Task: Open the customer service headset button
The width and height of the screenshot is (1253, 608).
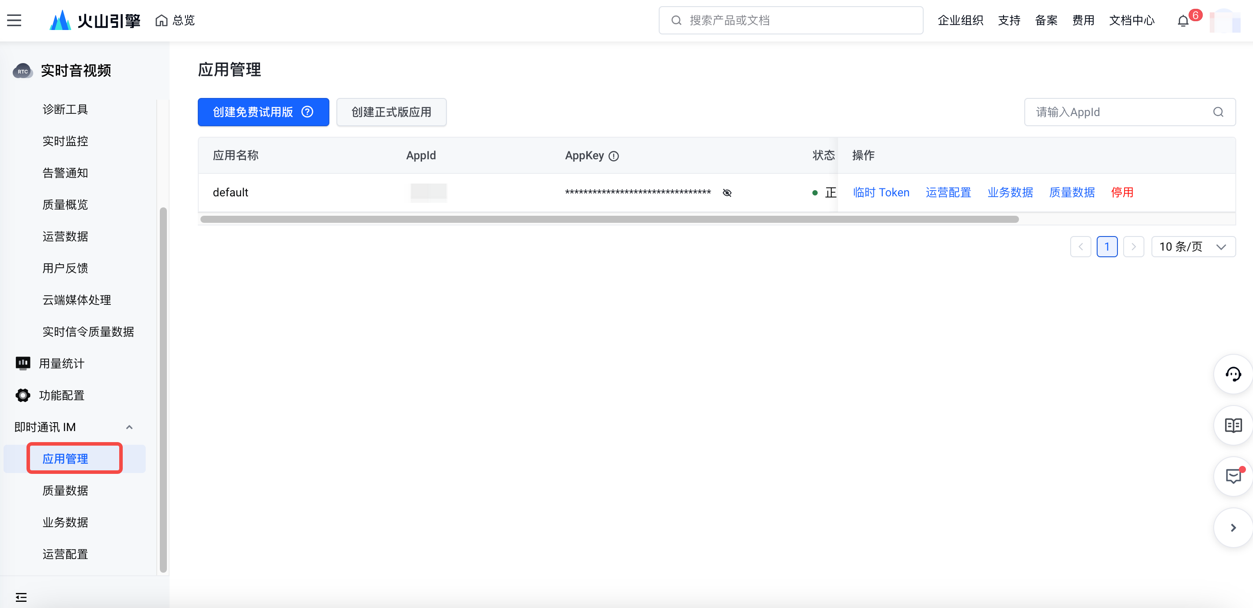Action: click(1233, 374)
